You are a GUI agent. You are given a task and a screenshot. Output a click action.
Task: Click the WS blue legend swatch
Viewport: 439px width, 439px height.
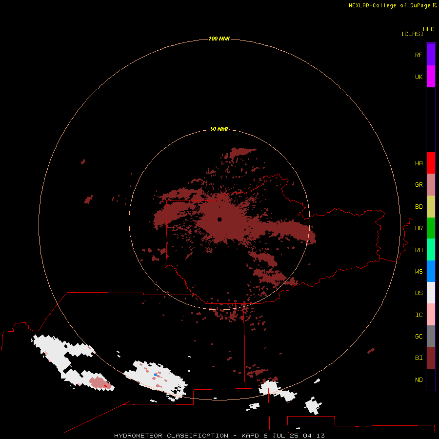point(431,271)
